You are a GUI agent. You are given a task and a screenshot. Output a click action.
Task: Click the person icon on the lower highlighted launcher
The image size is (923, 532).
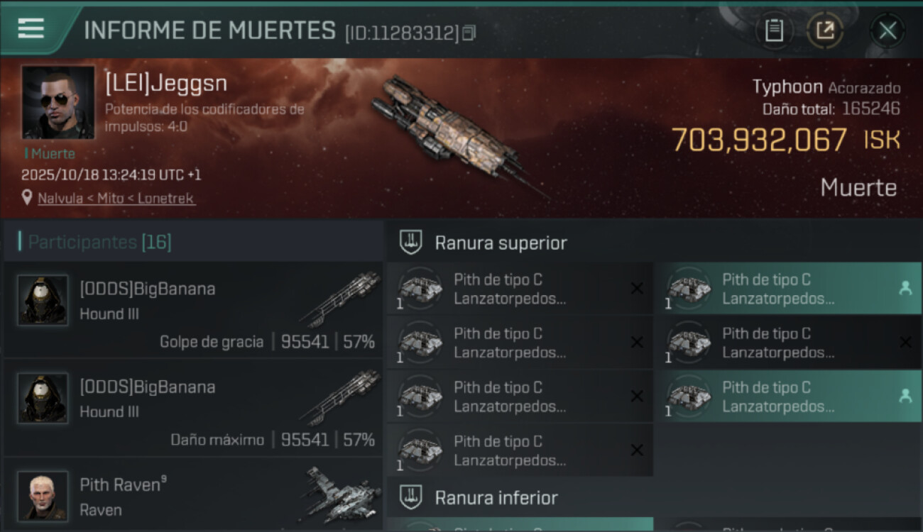coord(905,397)
